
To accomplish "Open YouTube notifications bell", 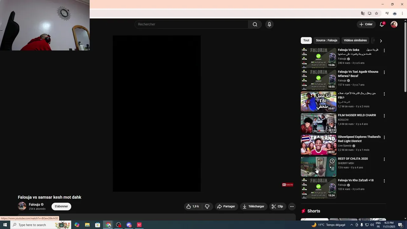I will click(x=382, y=24).
